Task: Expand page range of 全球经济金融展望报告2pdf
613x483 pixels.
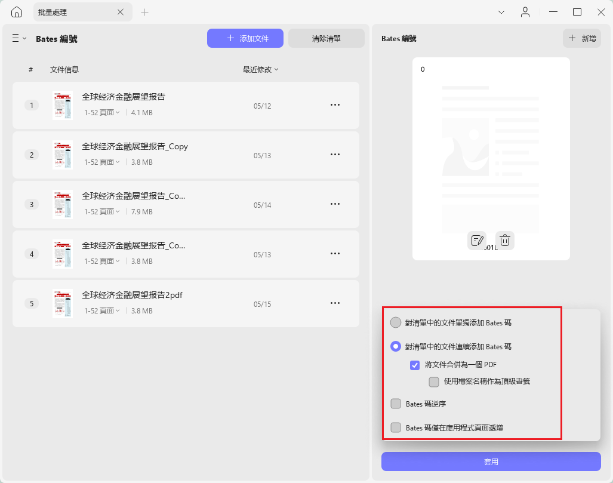Action: point(102,310)
